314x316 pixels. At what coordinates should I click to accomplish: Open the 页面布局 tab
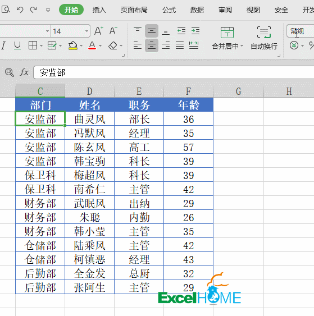(134, 10)
